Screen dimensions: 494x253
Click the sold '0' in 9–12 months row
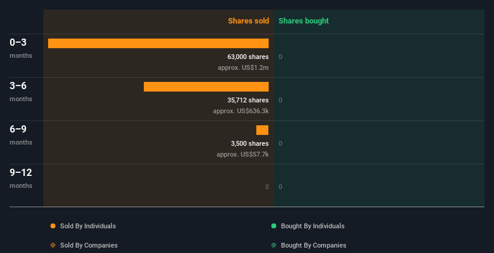267,187
